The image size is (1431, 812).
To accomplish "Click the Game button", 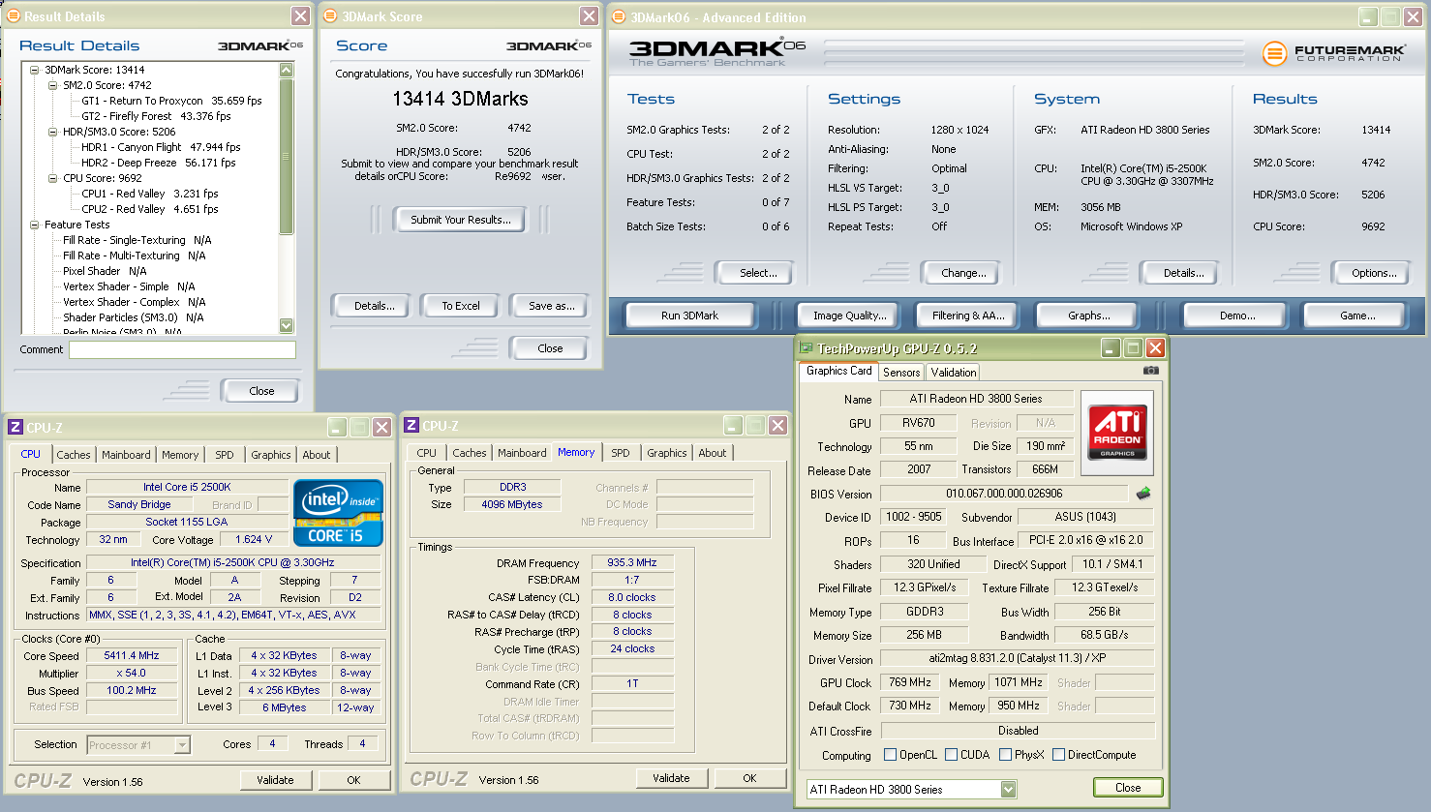I will (x=1357, y=316).
